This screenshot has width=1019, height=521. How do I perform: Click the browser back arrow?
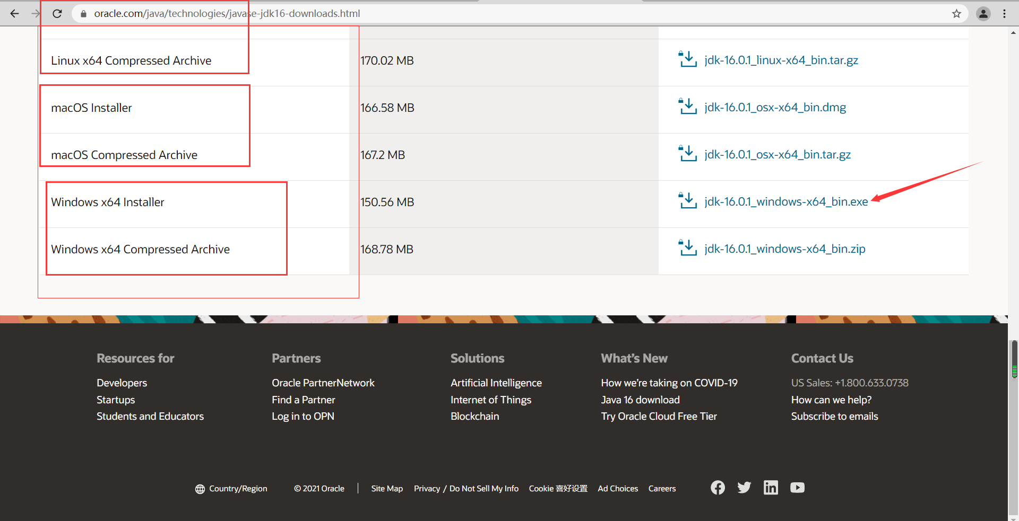coord(14,14)
